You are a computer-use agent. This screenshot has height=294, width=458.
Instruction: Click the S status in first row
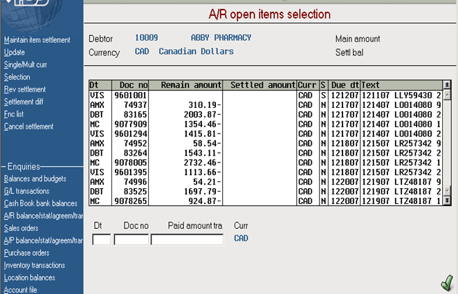point(323,95)
